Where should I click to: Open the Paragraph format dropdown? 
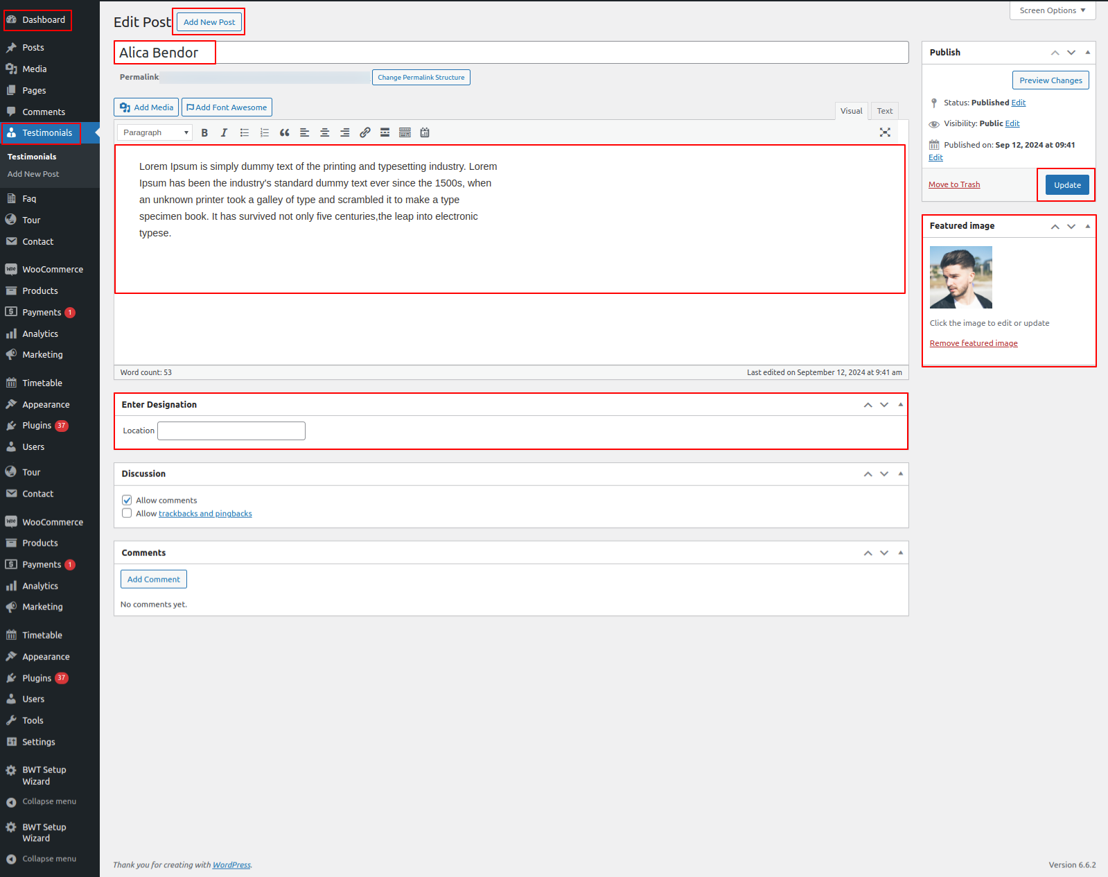pos(155,132)
